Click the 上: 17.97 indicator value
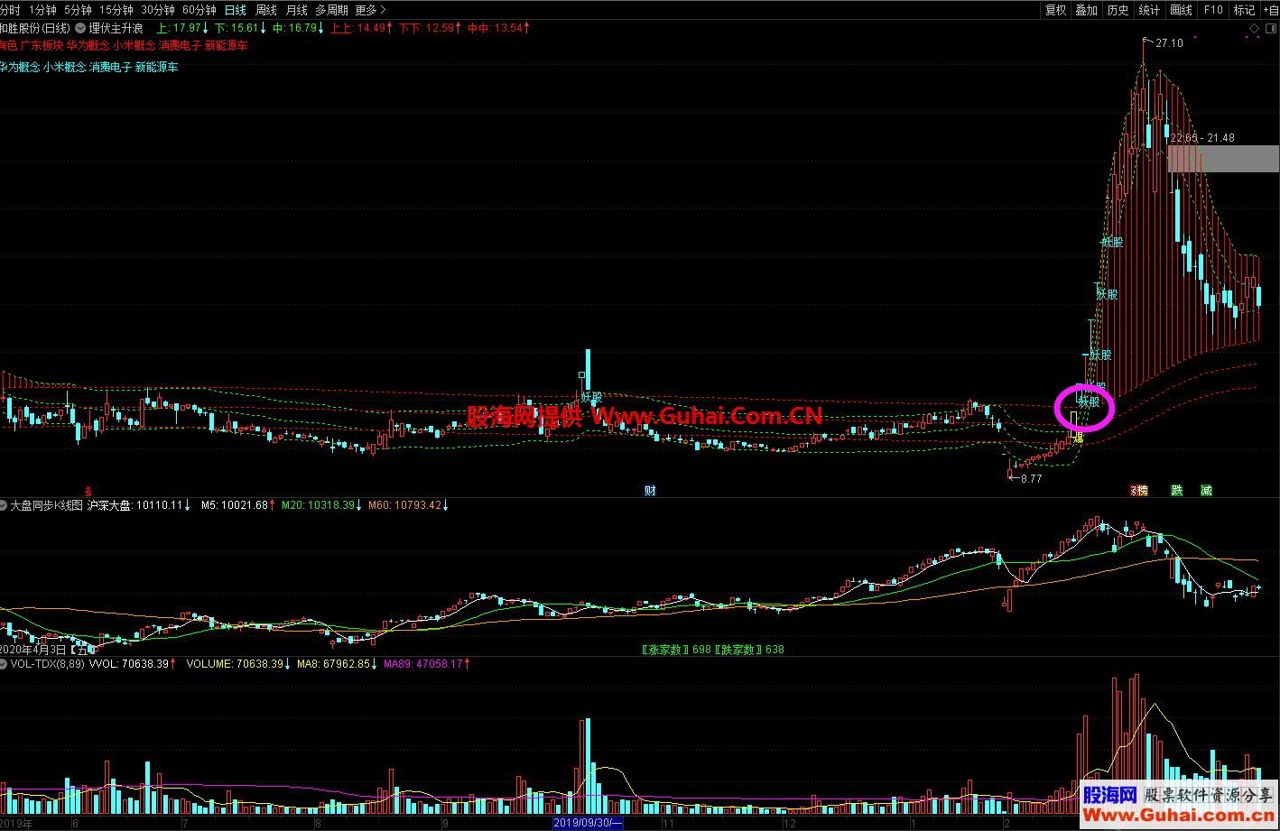The image size is (1280, 831). [x=184, y=28]
